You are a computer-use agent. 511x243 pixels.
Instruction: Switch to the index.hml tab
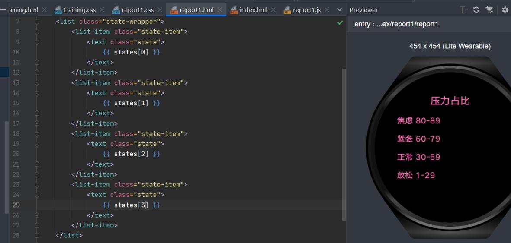[253, 10]
